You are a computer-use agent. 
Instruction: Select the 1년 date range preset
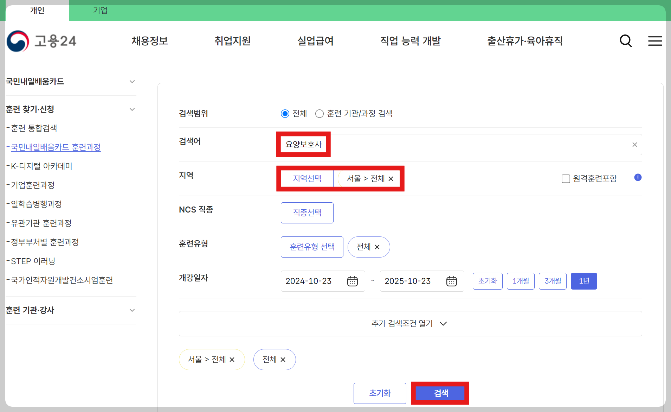[x=584, y=281]
